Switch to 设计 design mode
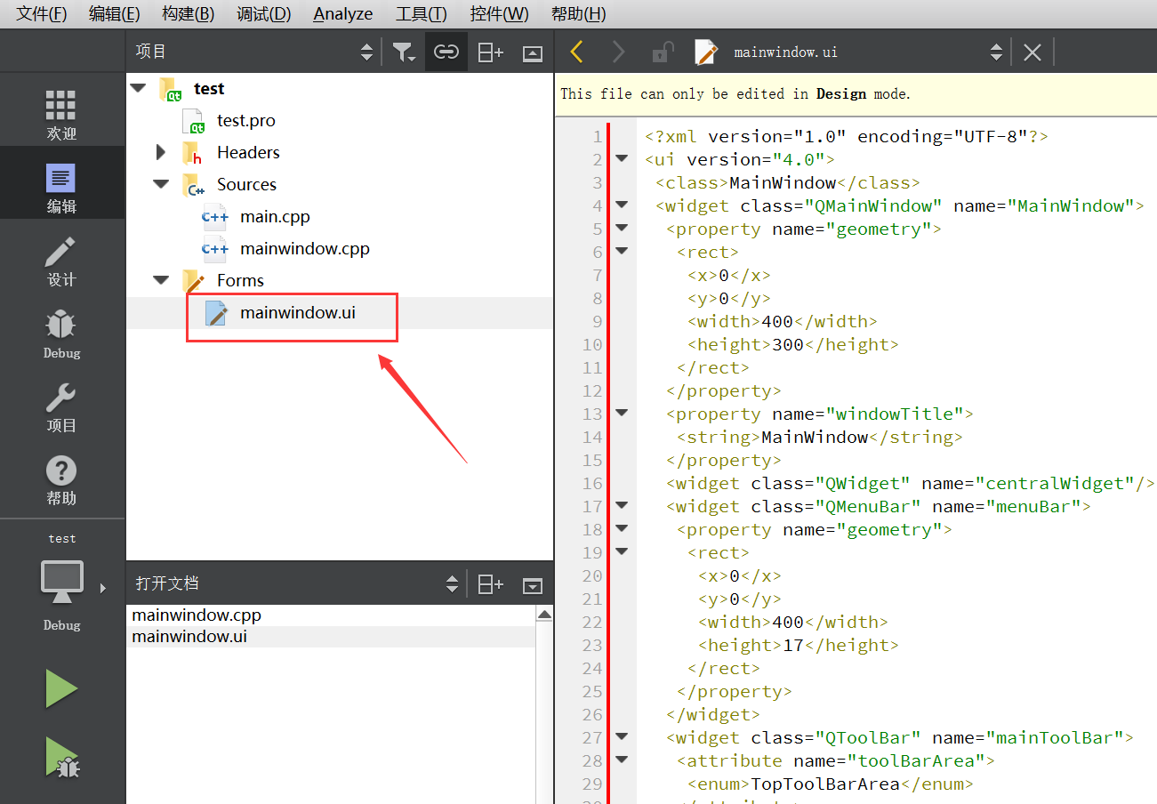 point(61,261)
